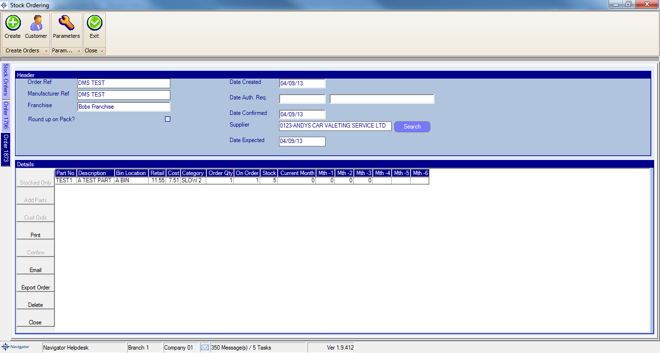Click the Date Created field

[x=302, y=83]
